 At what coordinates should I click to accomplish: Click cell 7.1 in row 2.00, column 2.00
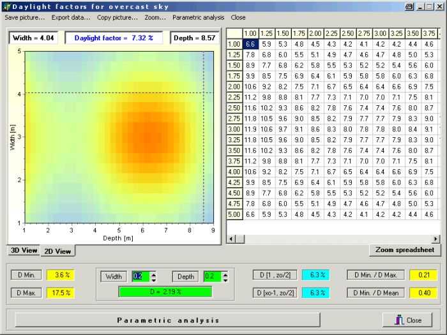[315, 87]
